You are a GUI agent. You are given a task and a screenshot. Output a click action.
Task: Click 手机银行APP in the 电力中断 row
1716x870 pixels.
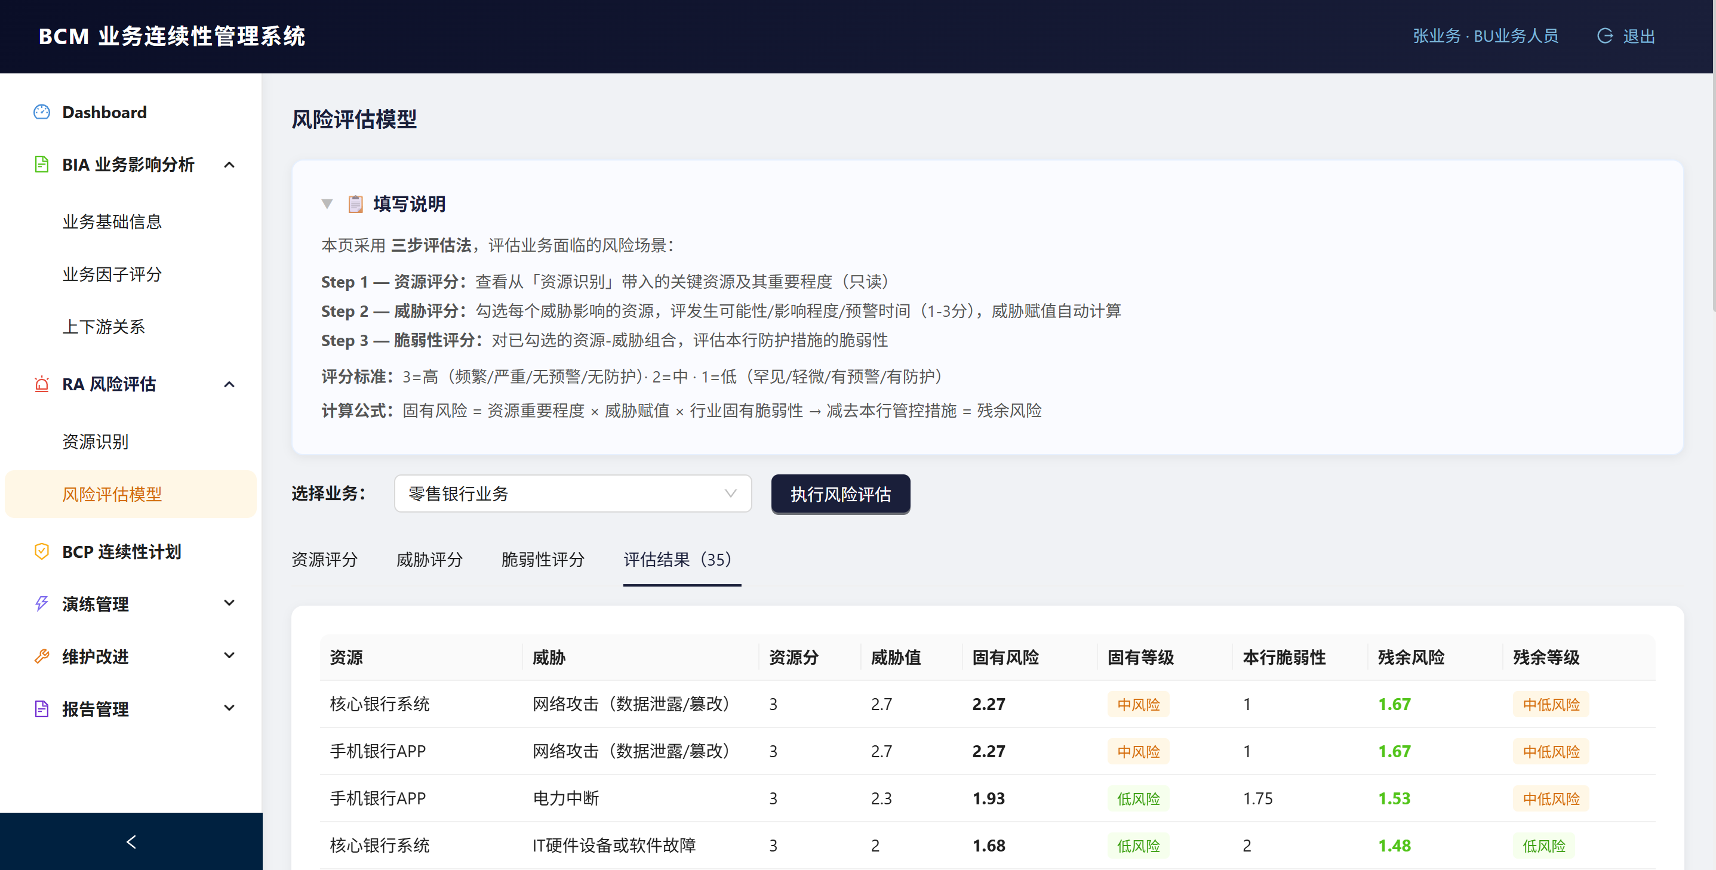(378, 798)
